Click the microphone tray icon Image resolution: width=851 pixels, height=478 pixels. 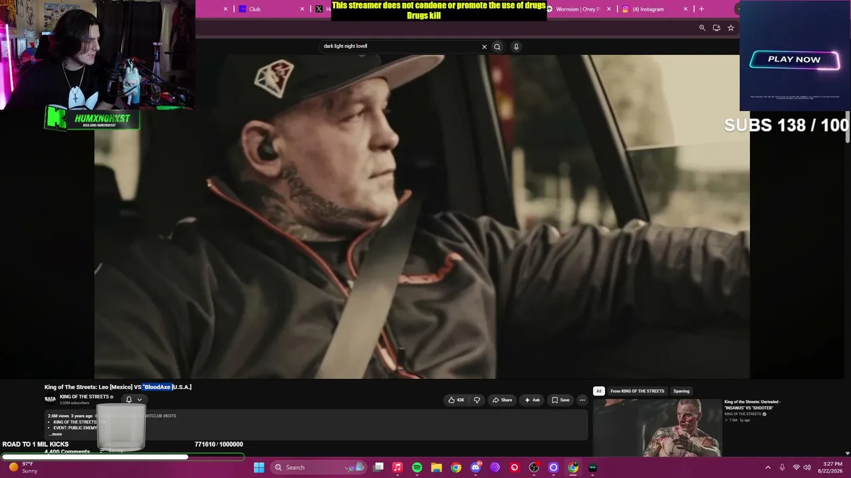(782, 467)
